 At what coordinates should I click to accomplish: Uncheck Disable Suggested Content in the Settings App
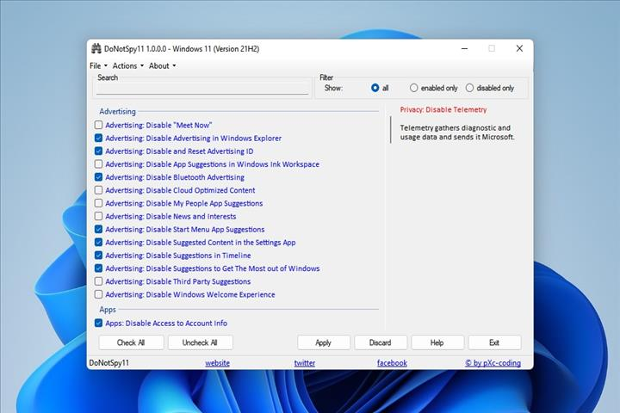click(98, 243)
